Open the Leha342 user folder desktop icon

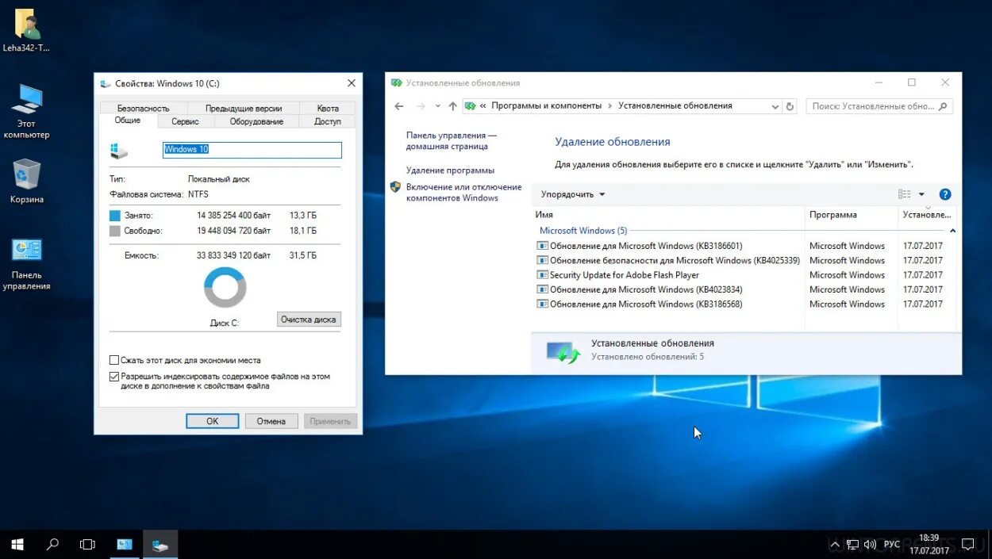(x=26, y=30)
